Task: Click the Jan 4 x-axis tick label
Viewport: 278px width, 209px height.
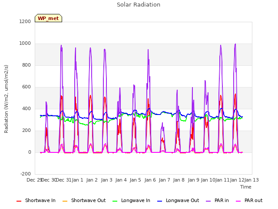Action: click(x=121, y=180)
